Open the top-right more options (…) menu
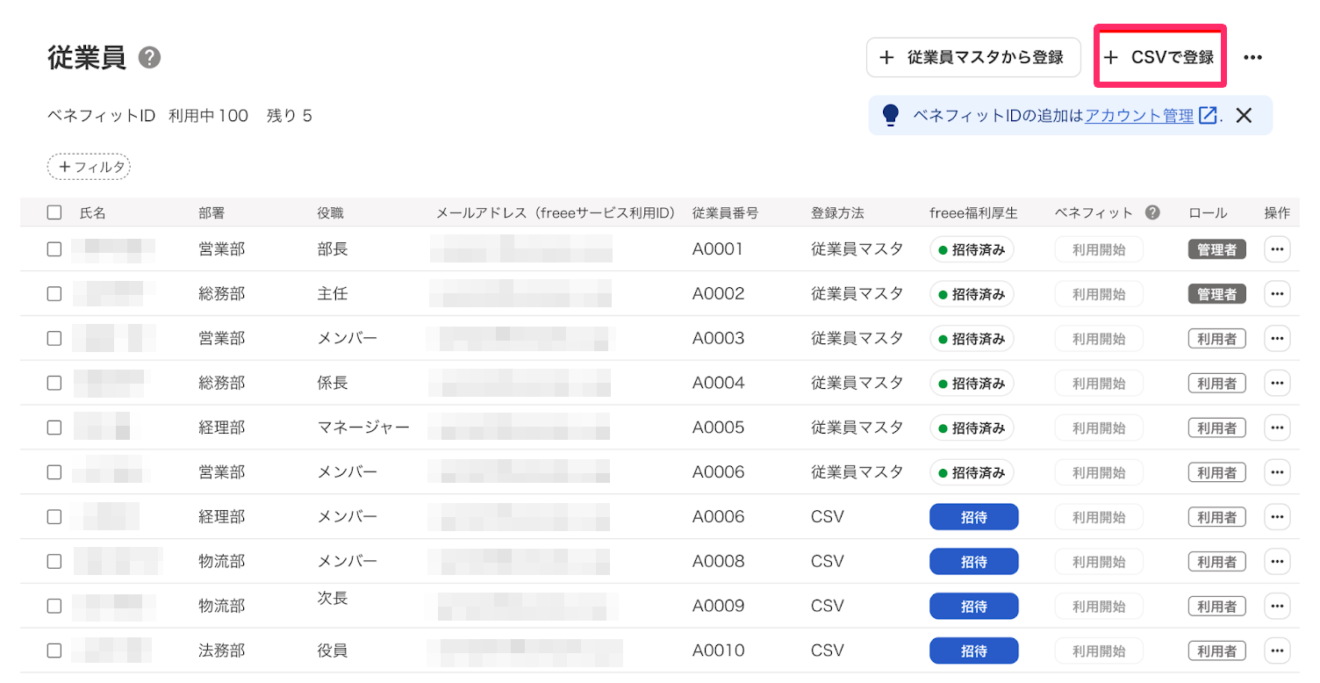Viewport: 1320px width, 683px height. pyautogui.click(x=1252, y=56)
